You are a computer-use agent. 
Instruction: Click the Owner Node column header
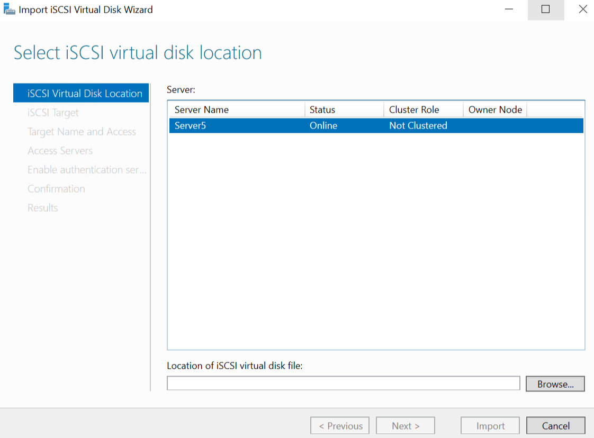(x=494, y=109)
